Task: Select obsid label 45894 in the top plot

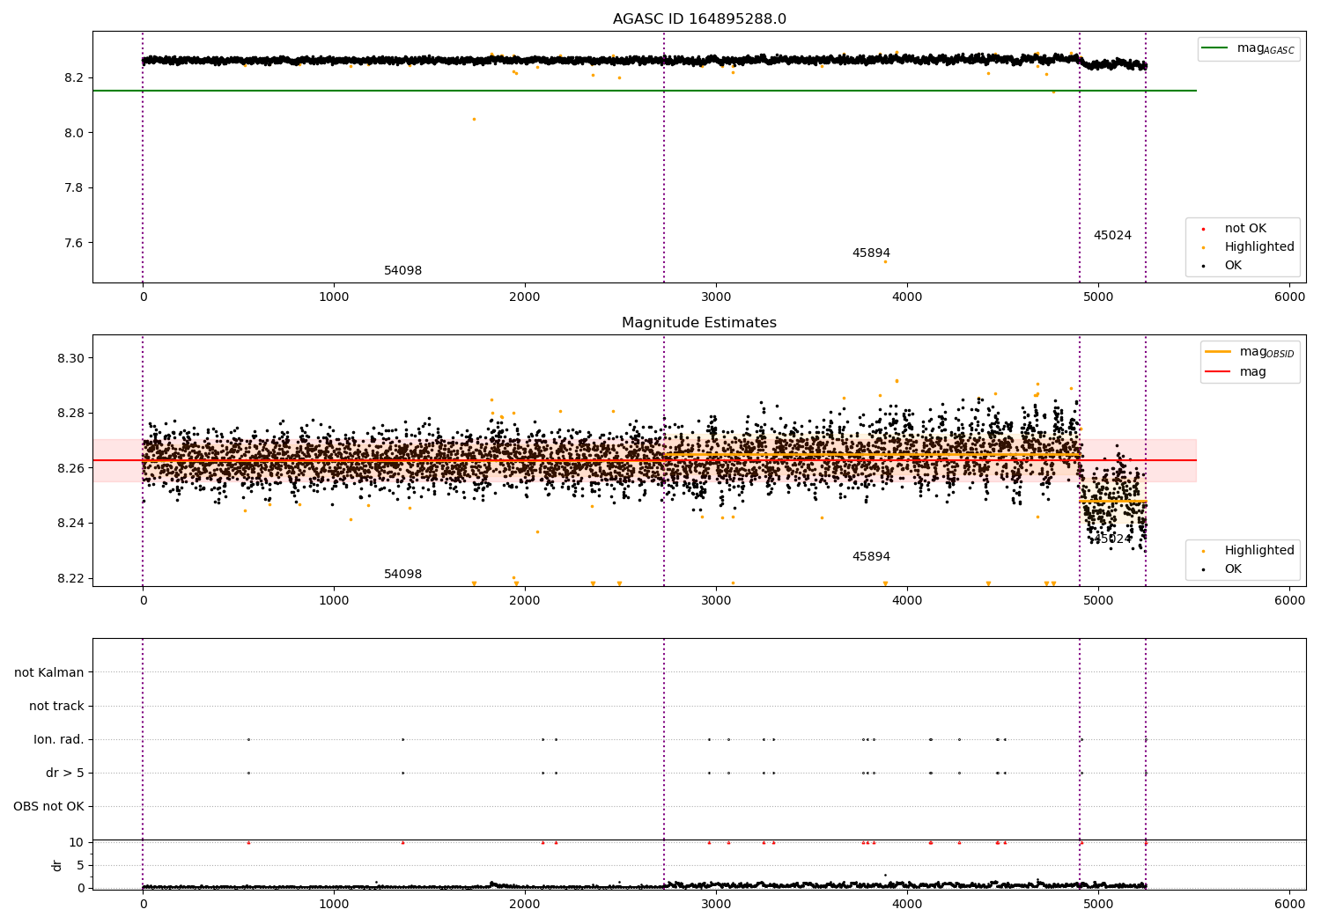Action: coord(871,253)
